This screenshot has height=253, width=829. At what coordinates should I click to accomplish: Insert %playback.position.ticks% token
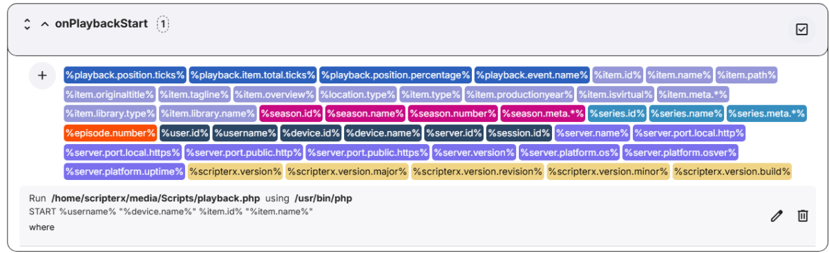tap(125, 74)
